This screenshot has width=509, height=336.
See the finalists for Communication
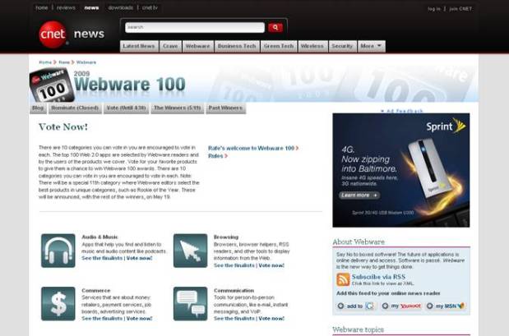[234, 319]
